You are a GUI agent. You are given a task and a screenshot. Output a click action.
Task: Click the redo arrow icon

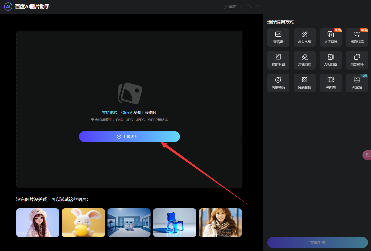point(257,7)
